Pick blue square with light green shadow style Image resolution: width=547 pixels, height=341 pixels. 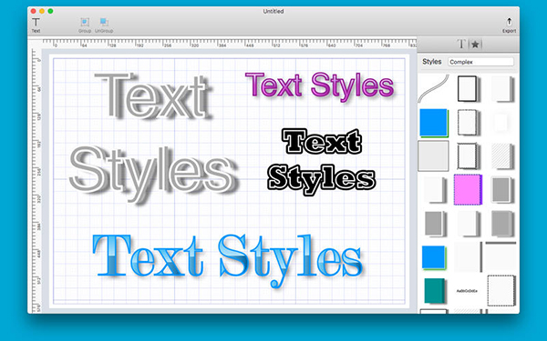point(434,257)
